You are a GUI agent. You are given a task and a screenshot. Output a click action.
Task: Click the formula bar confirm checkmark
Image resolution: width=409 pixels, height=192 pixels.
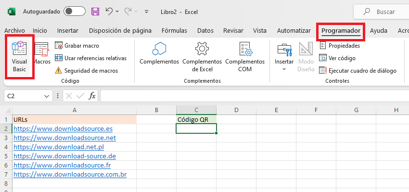(80, 96)
